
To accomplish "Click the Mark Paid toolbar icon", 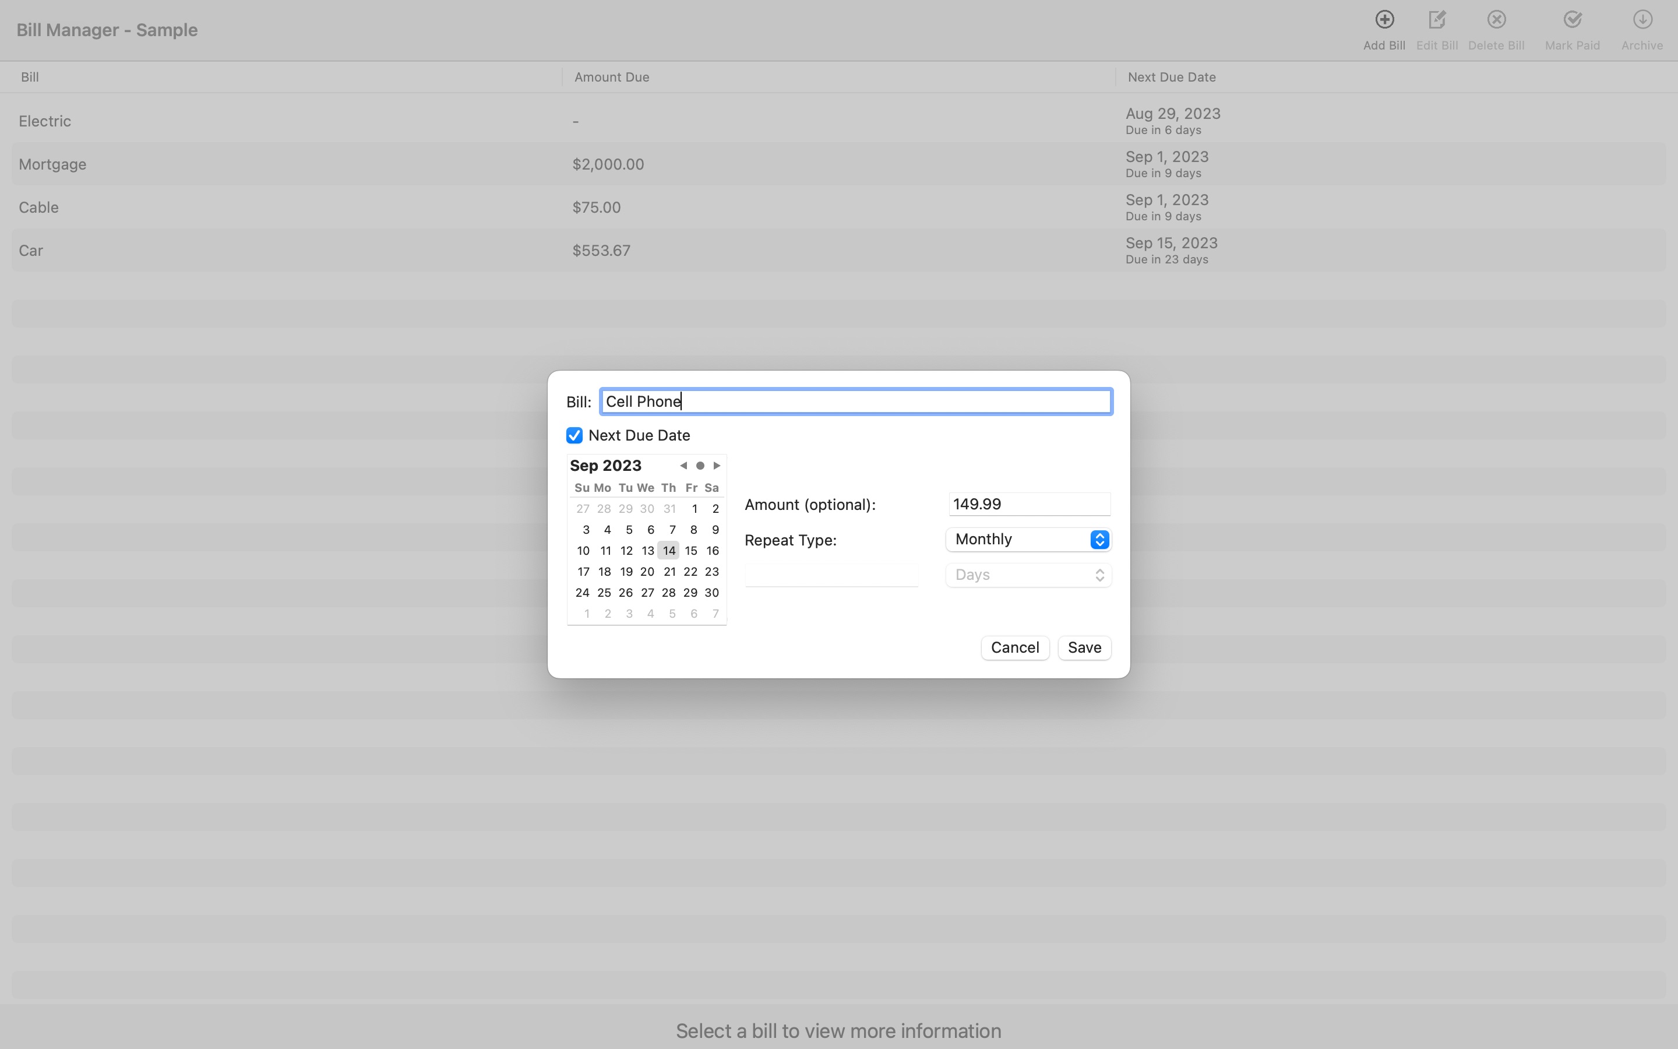I will tap(1572, 20).
